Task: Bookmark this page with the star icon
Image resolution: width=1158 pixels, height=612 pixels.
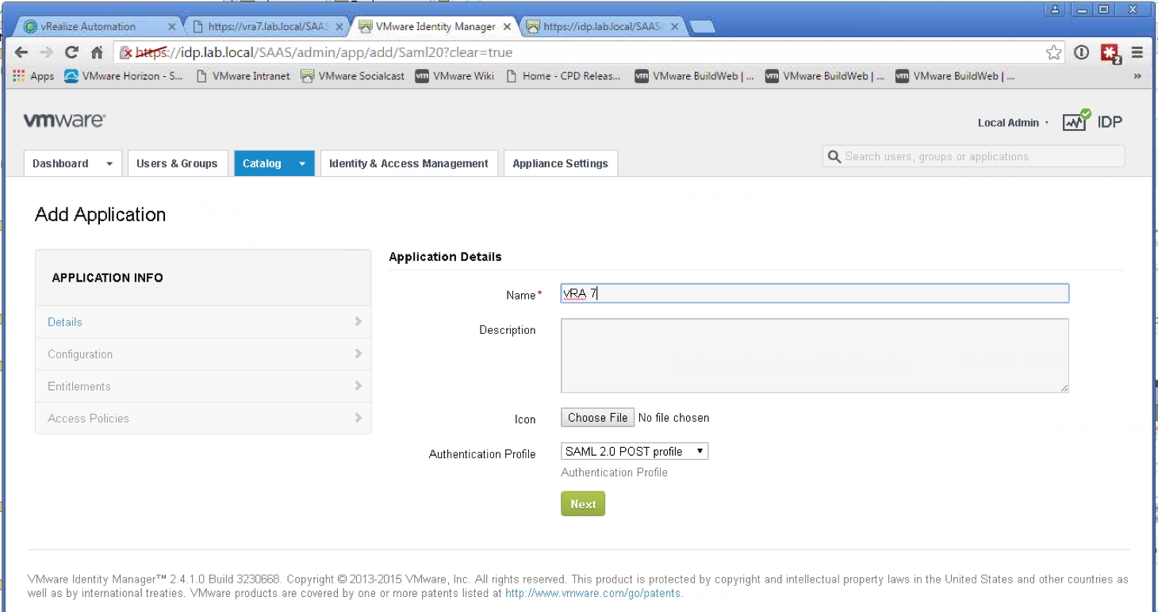Action: (1053, 52)
